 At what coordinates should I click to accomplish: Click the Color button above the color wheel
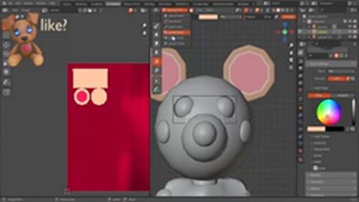point(319,95)
